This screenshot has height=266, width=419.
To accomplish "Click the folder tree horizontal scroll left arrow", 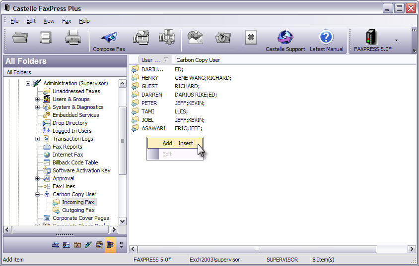I will pos(8,229).
